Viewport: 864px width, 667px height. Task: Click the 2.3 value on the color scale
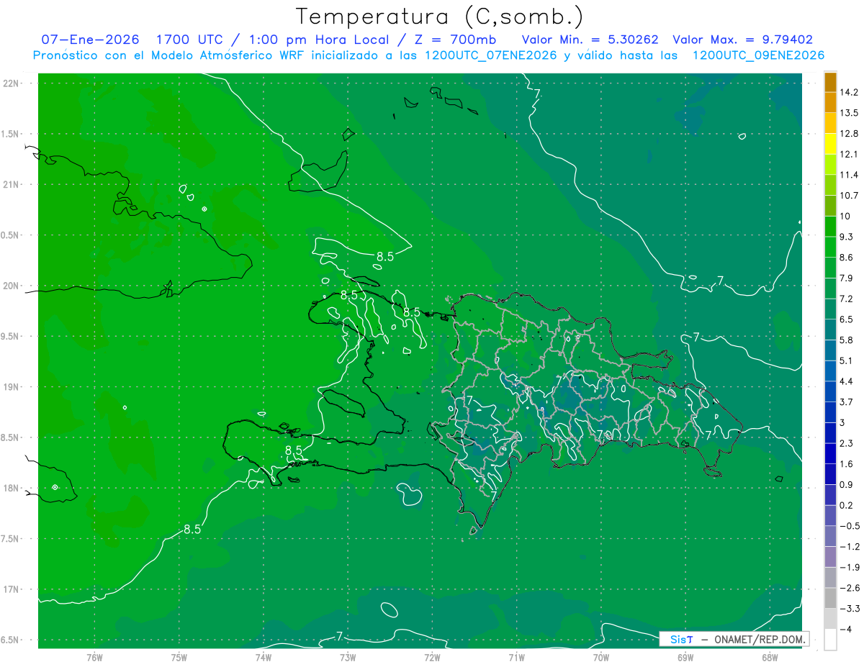847,443
